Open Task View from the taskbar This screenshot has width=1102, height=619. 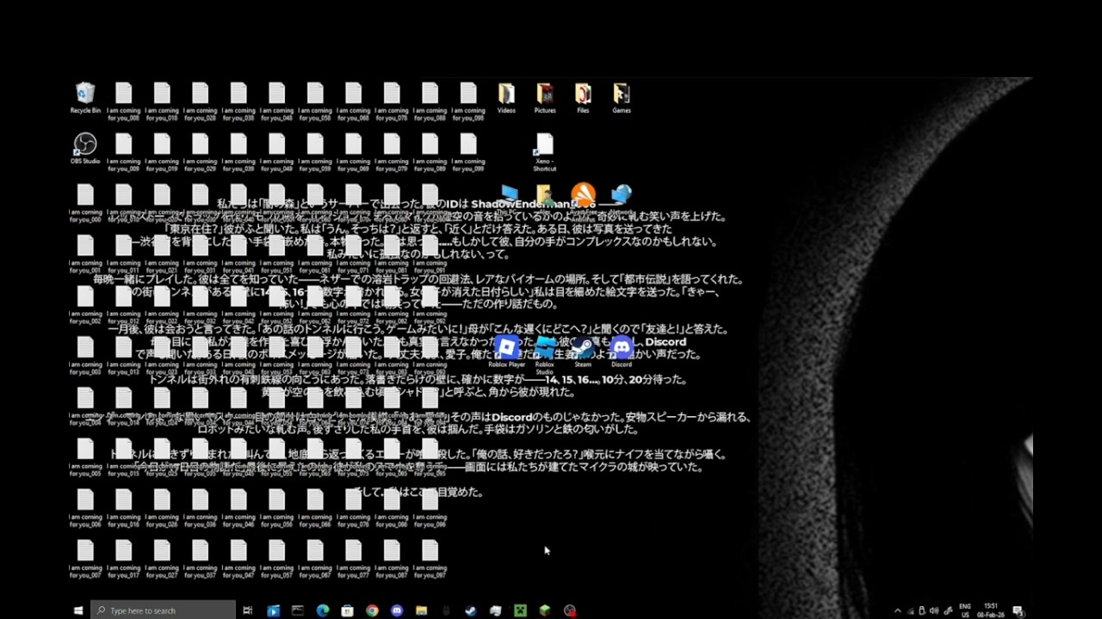pyautogui.click(x=248, y=610)
